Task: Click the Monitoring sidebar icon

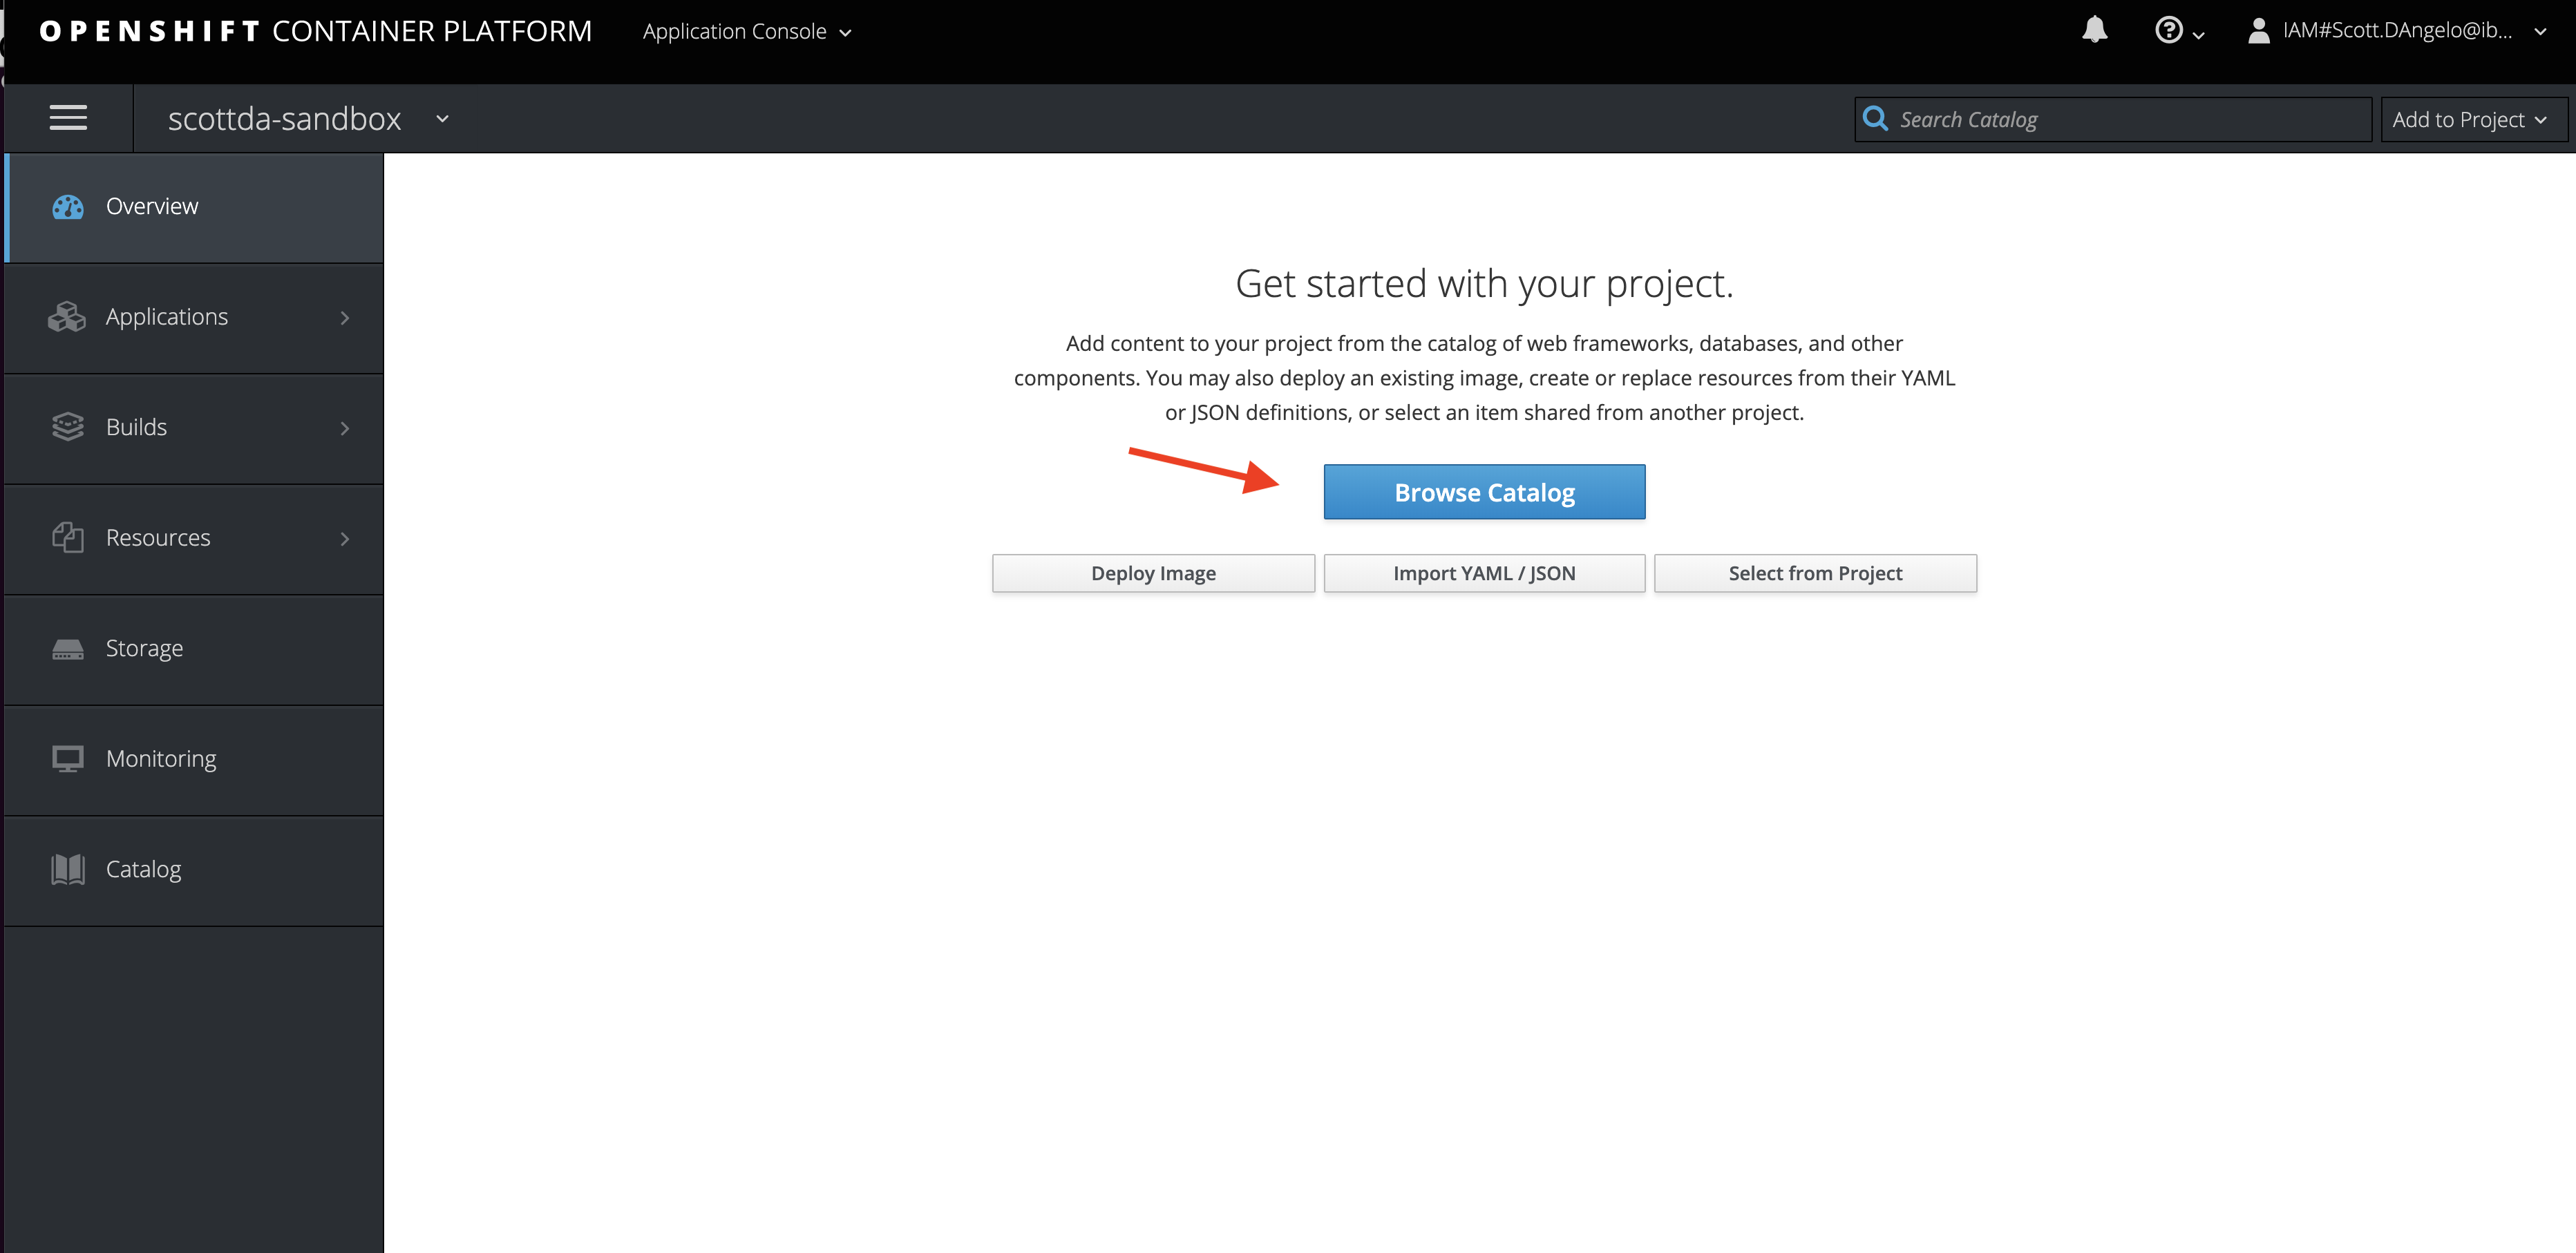Action: coord(67,758)
